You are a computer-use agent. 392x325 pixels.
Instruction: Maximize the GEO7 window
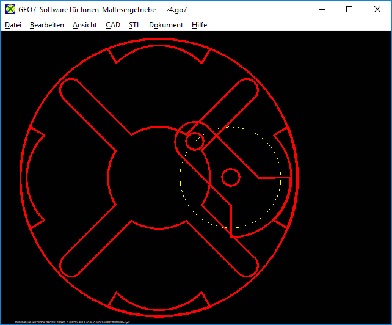349,9
